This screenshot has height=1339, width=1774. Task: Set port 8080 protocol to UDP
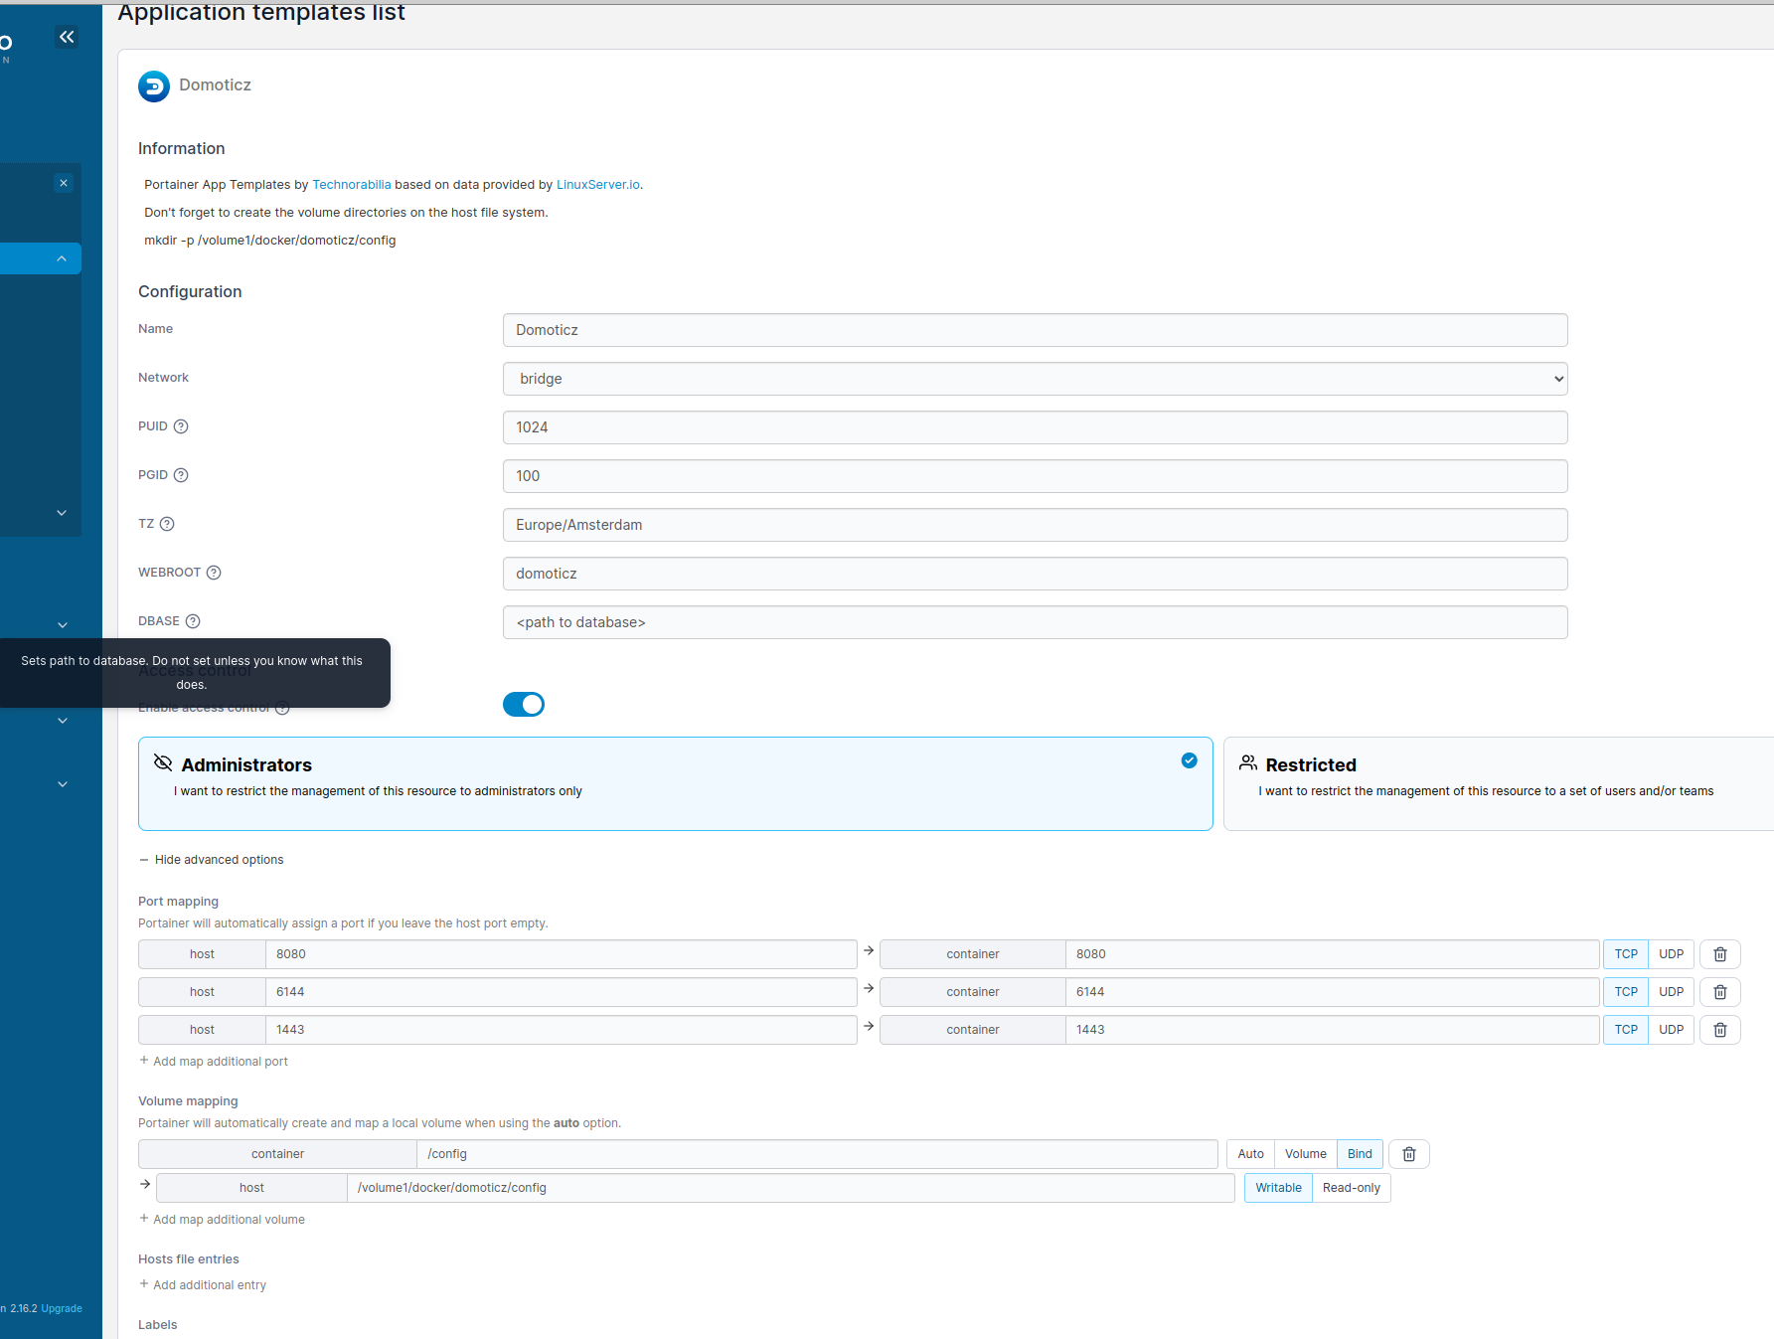[1672, 954]
